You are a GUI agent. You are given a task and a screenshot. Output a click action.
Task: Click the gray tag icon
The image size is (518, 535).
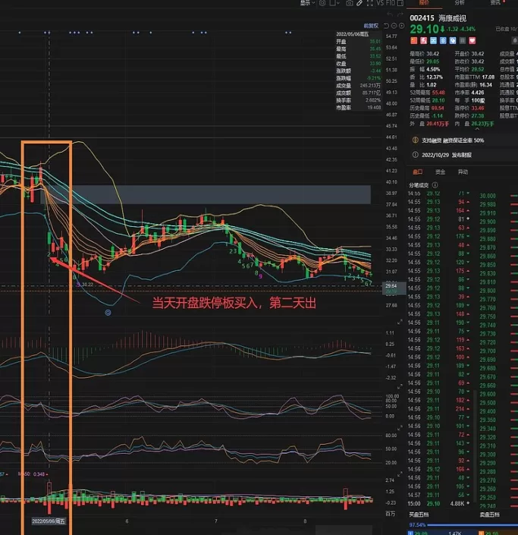463,41
